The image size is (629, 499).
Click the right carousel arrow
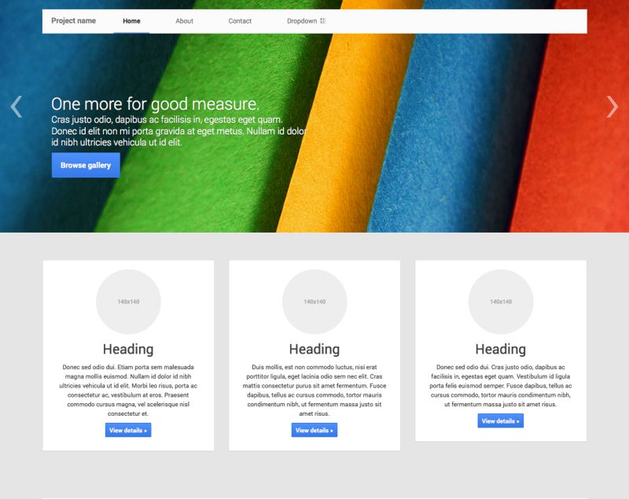614,106
